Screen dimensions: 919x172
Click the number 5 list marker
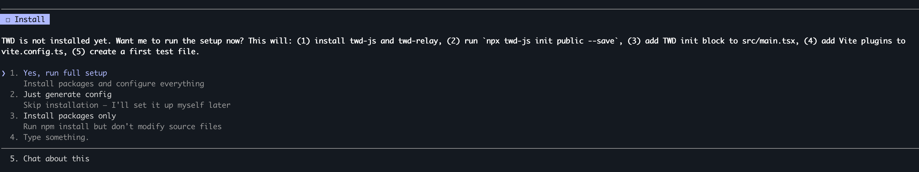pyautogui.click(x=14, y=159)
